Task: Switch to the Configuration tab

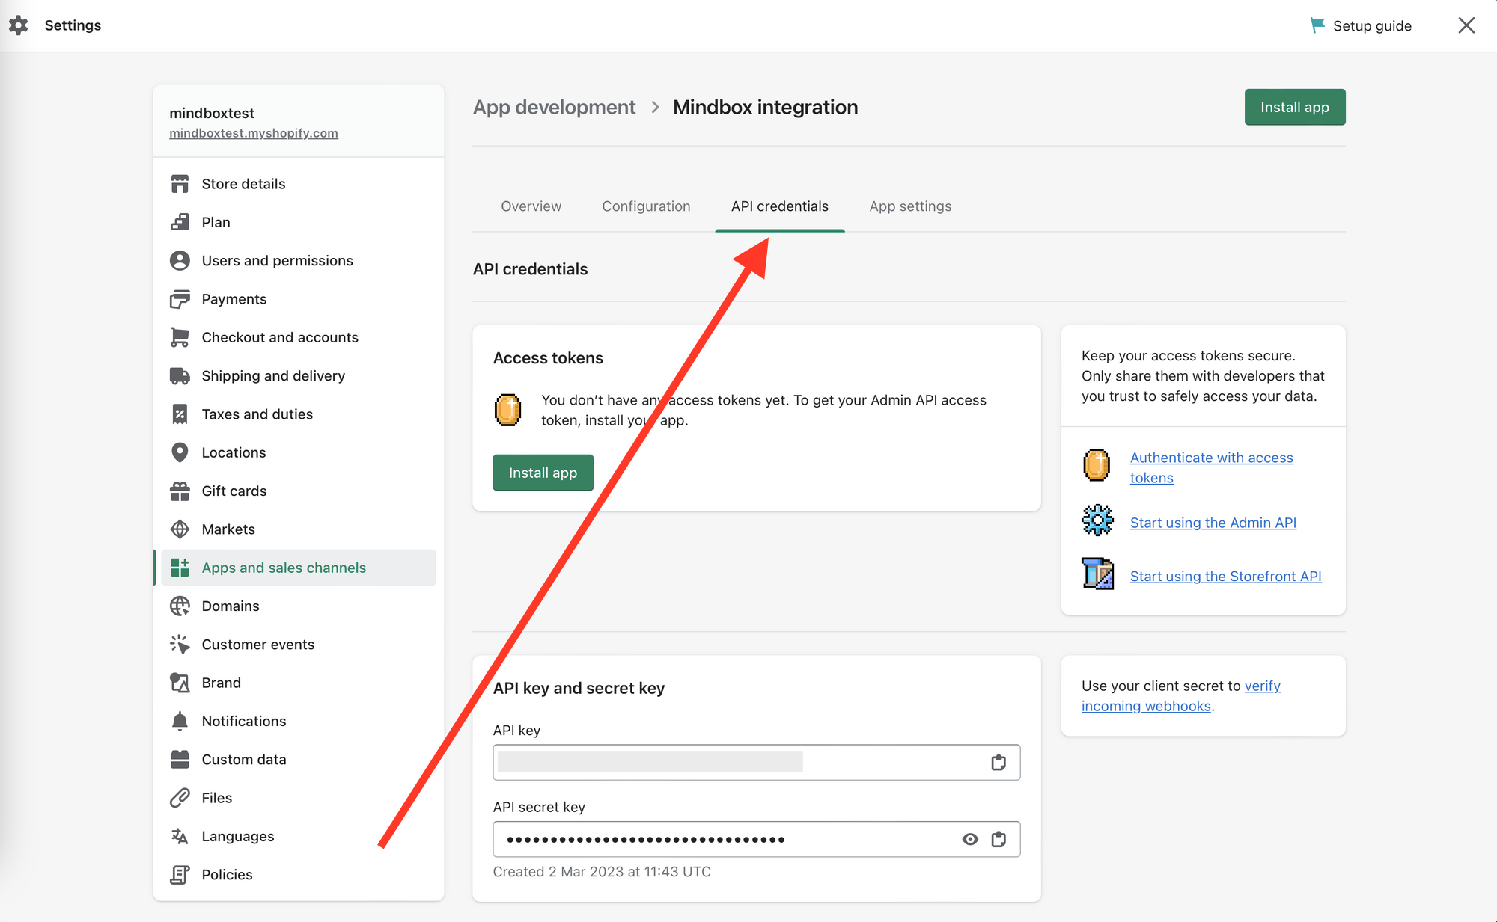Action: click(646, 206)
